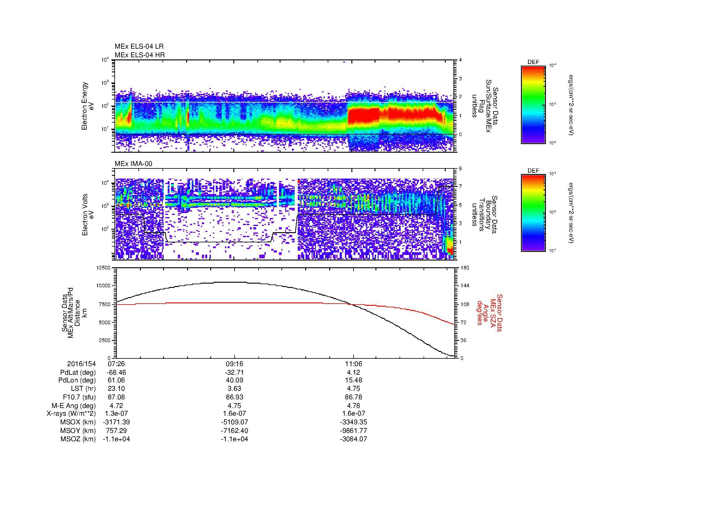Click the 'F10.7 (sfu)' row label

[x=80, y=397]
